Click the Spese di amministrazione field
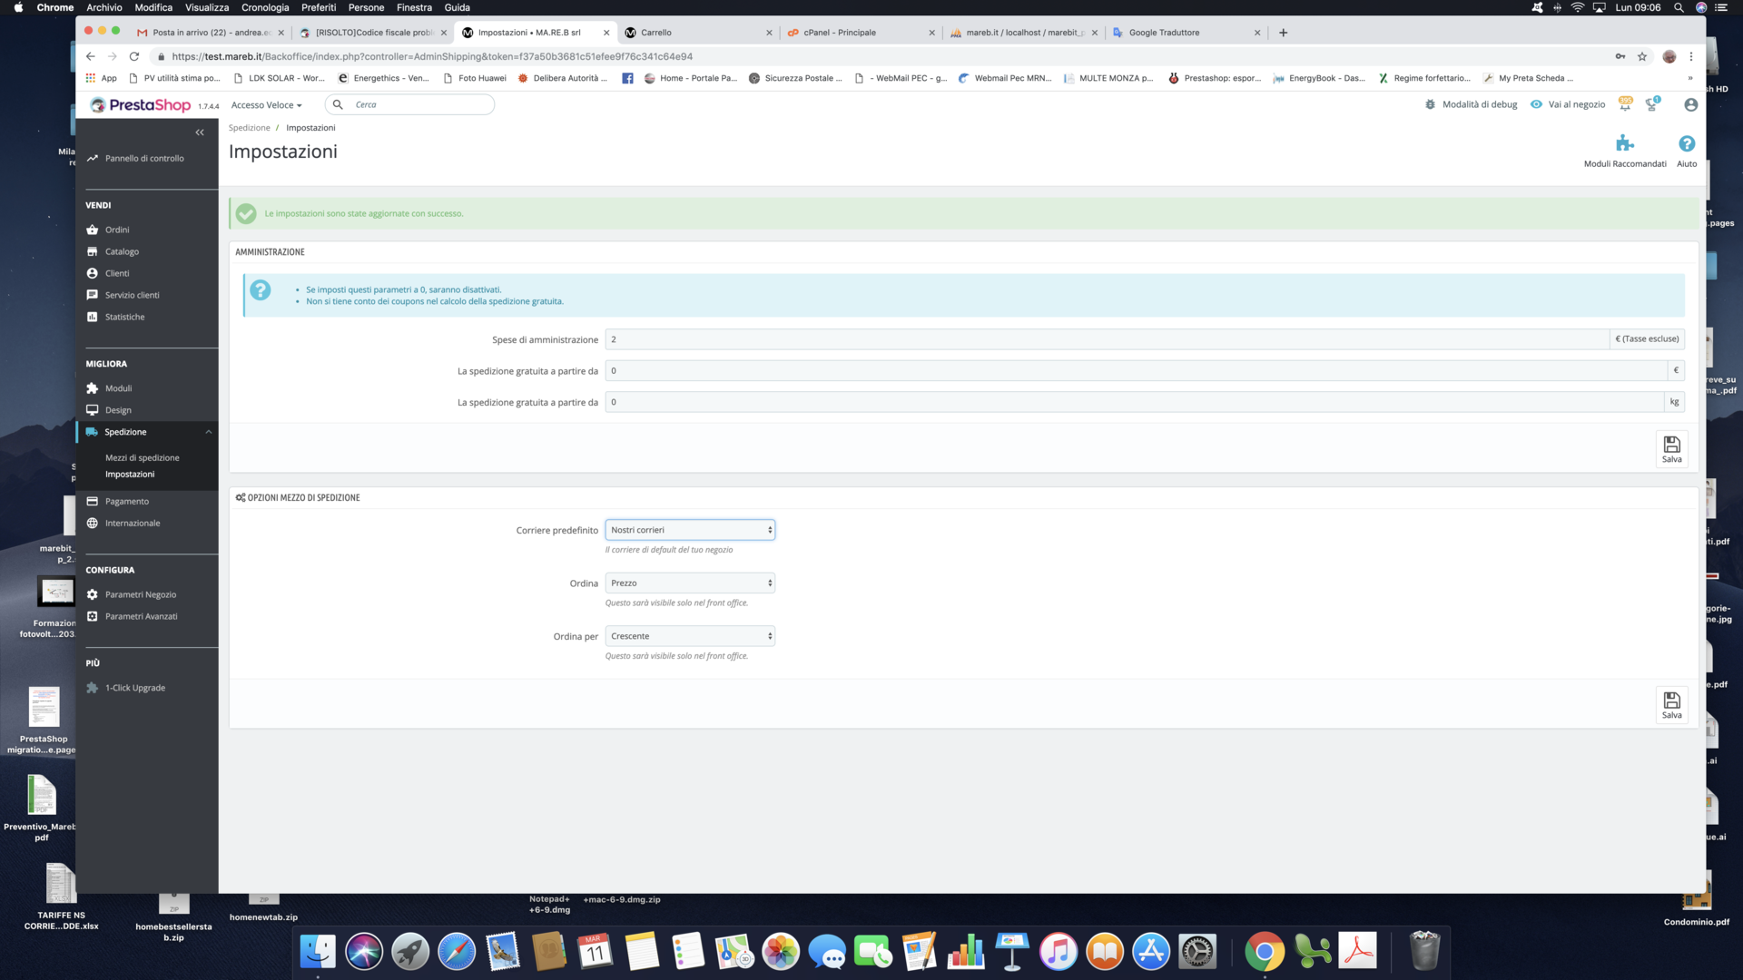The image size is (1743, 980). point(1106,339)
